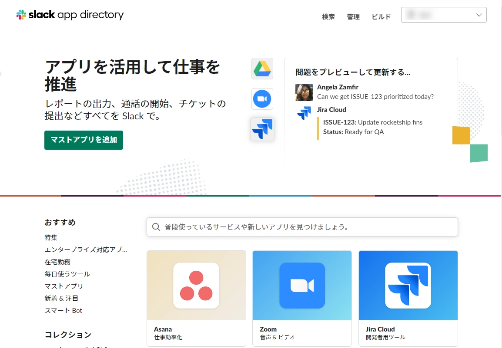Click the Asana app logo
502x348 pixels.
pos(196,286)
